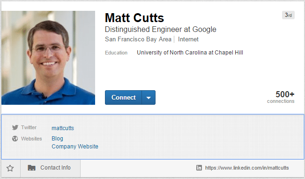305x179 pixels.
Task: Click University of North Carolina at Chapel Hill
Action: pyautogui.click(x=190, y=53)
